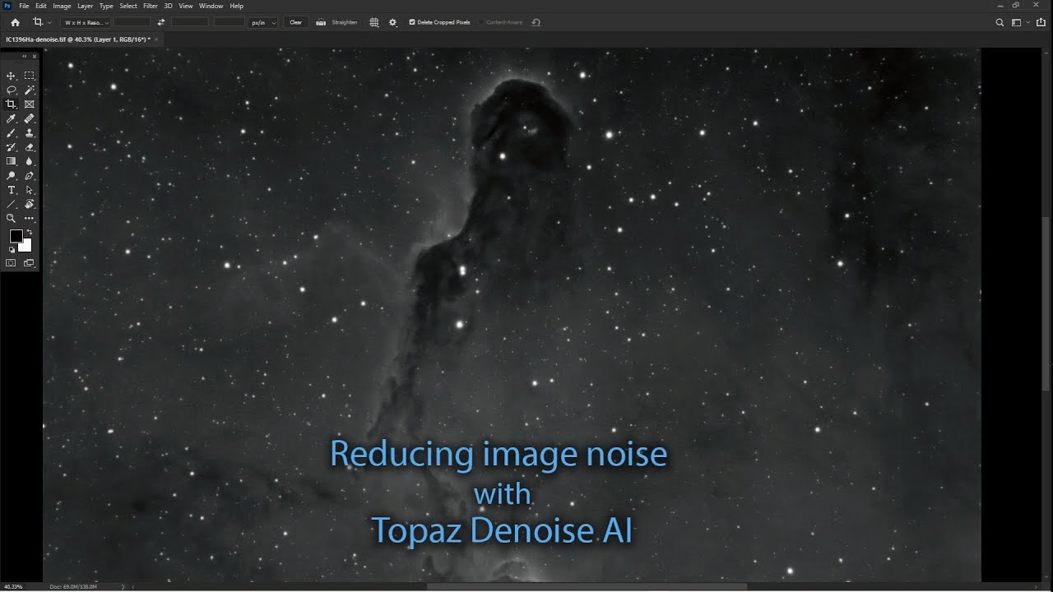The image size is (1053, 592).
Task: Reset the crop box with undo arrow
Action: 536,22
